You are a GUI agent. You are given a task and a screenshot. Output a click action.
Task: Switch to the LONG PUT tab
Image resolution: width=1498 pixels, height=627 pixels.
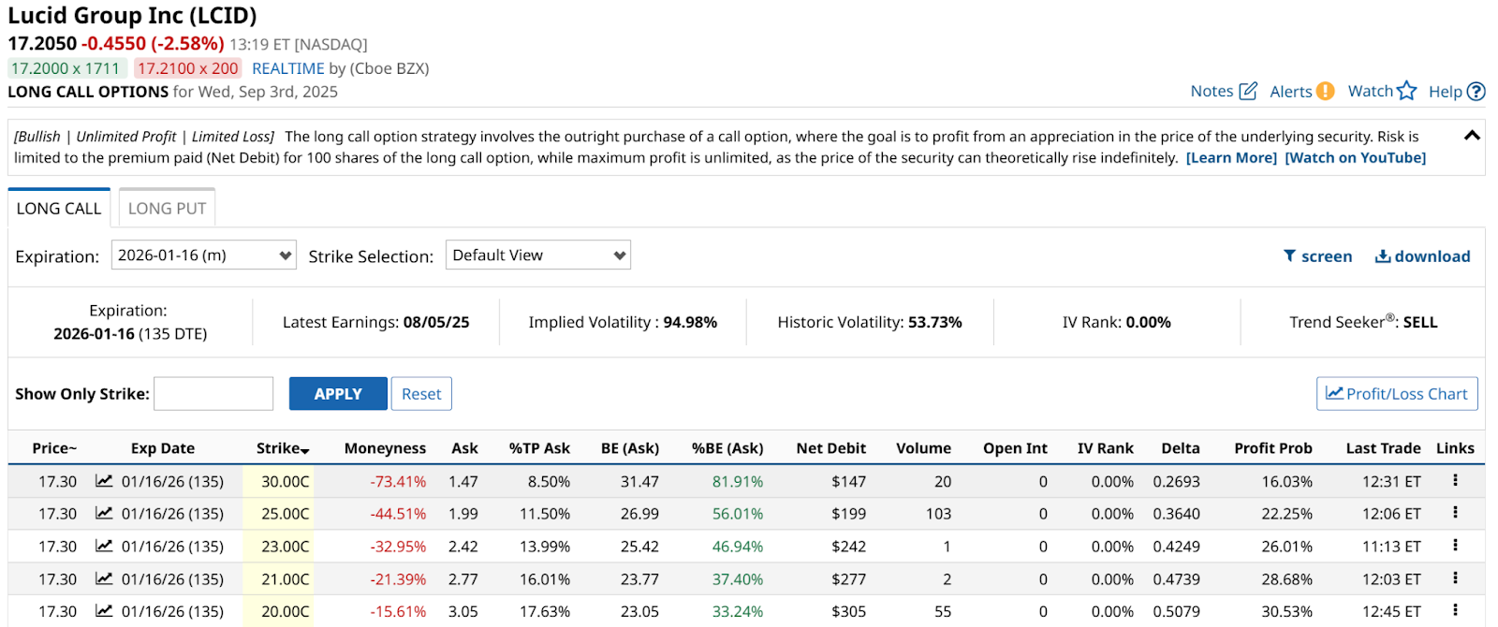167,208
